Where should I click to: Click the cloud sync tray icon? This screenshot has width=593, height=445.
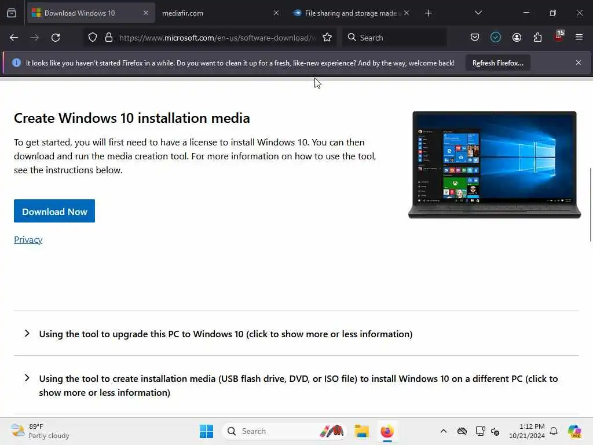[462, 431]
